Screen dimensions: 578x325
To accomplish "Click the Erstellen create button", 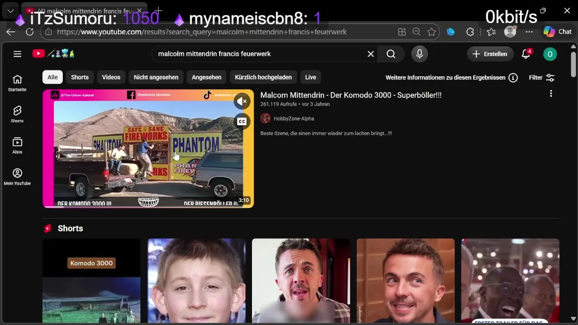I will [x=490, y=54].
